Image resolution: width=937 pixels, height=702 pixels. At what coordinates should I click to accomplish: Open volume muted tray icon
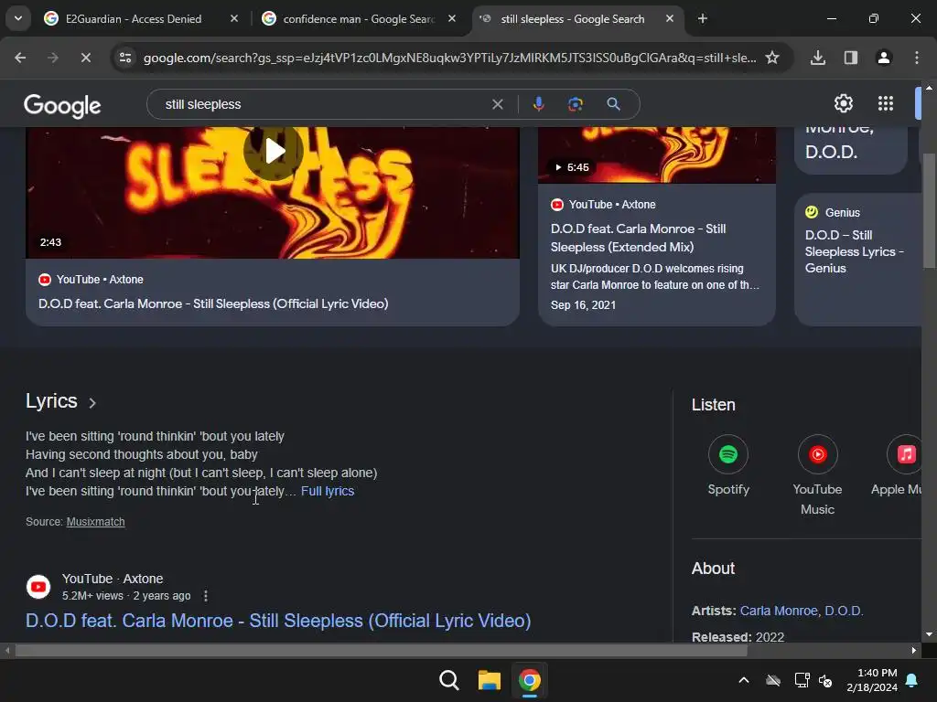pos(825,680)
